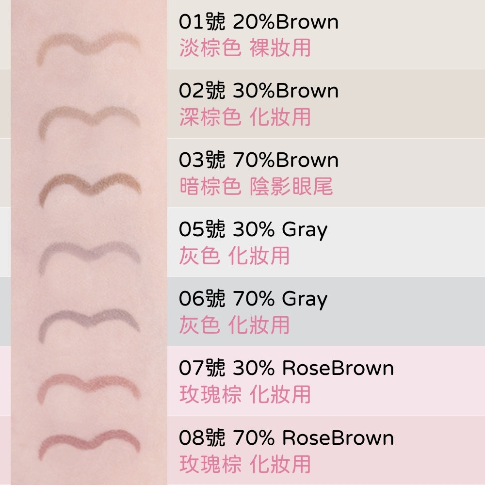Click the "灰色 化妝用" text under 06號
The width and height of the screenshot is (485, 485).
tap(234, 325)
